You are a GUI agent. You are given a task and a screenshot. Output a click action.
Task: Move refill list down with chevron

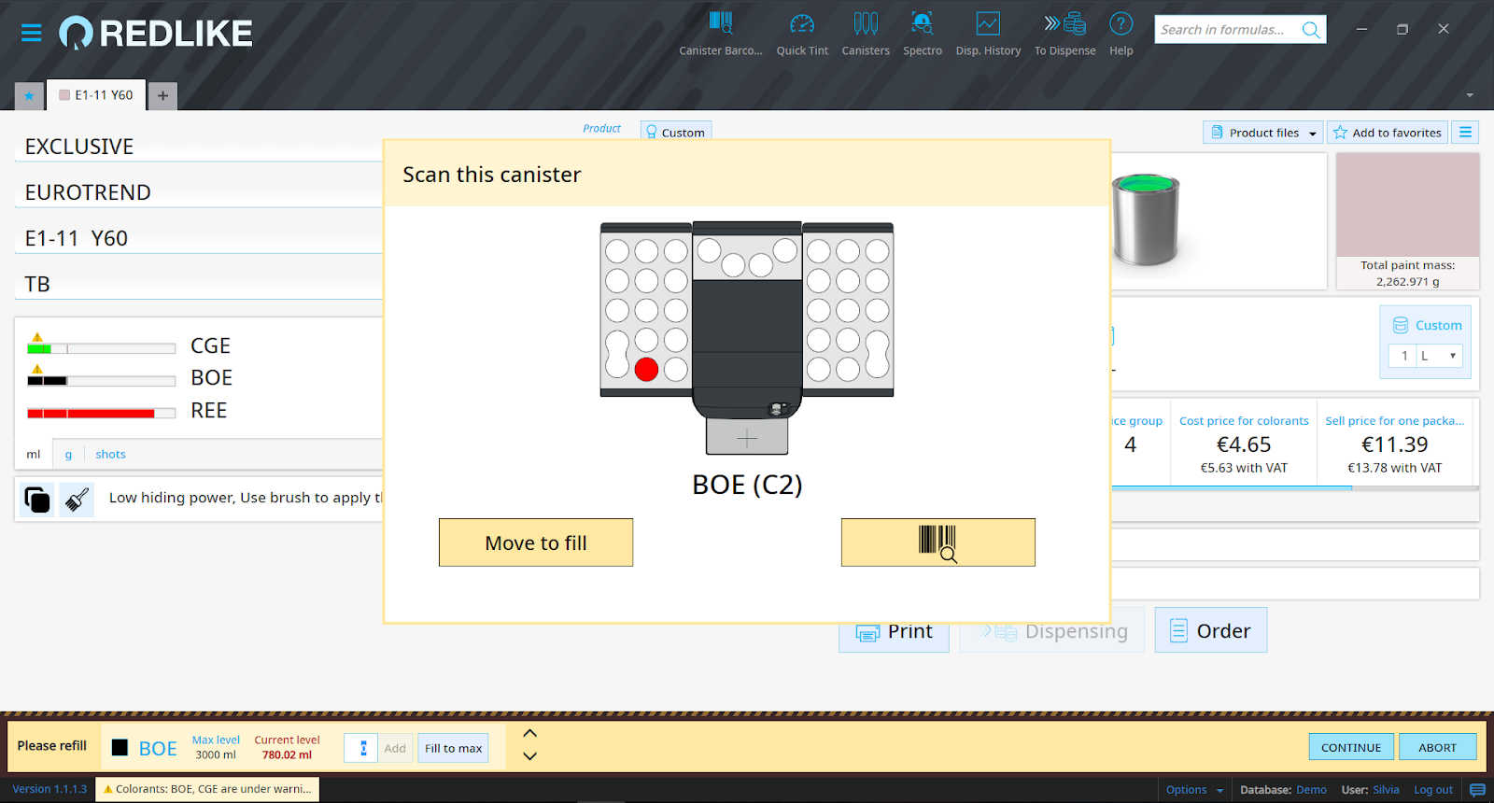pyautogui.click(x=529, y=756)
